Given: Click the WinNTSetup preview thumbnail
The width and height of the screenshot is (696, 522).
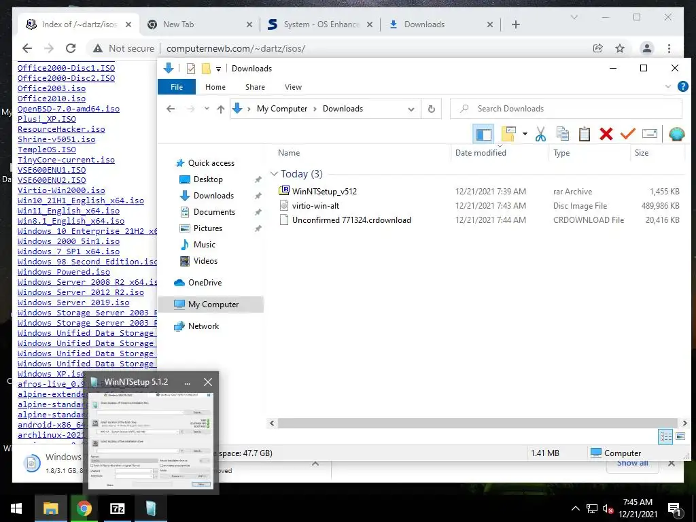Looking at the screenshot, I should 151,440.
